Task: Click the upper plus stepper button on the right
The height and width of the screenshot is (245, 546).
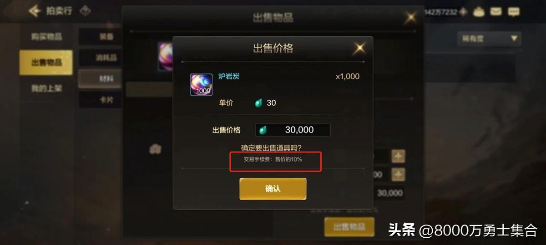Action: coord(399,156)
